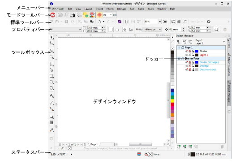The image size is (232, 165).
Task: Toggle the eye icon for Desktop layer
Action: click(x=186, y=66)
